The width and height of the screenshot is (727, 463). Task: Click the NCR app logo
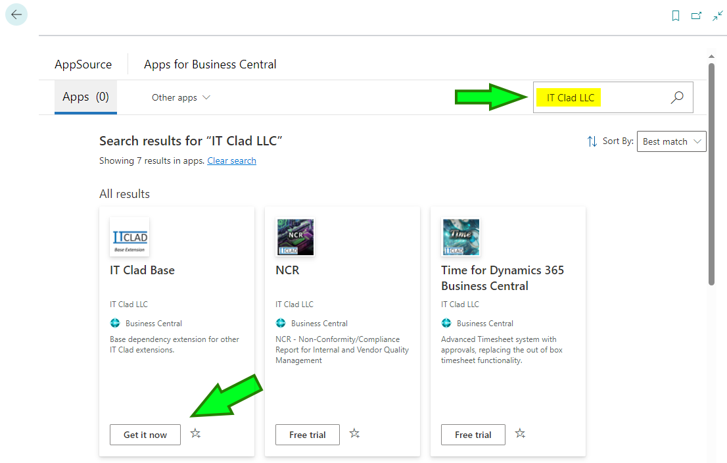pyautogui.click(x=295, y=237)
